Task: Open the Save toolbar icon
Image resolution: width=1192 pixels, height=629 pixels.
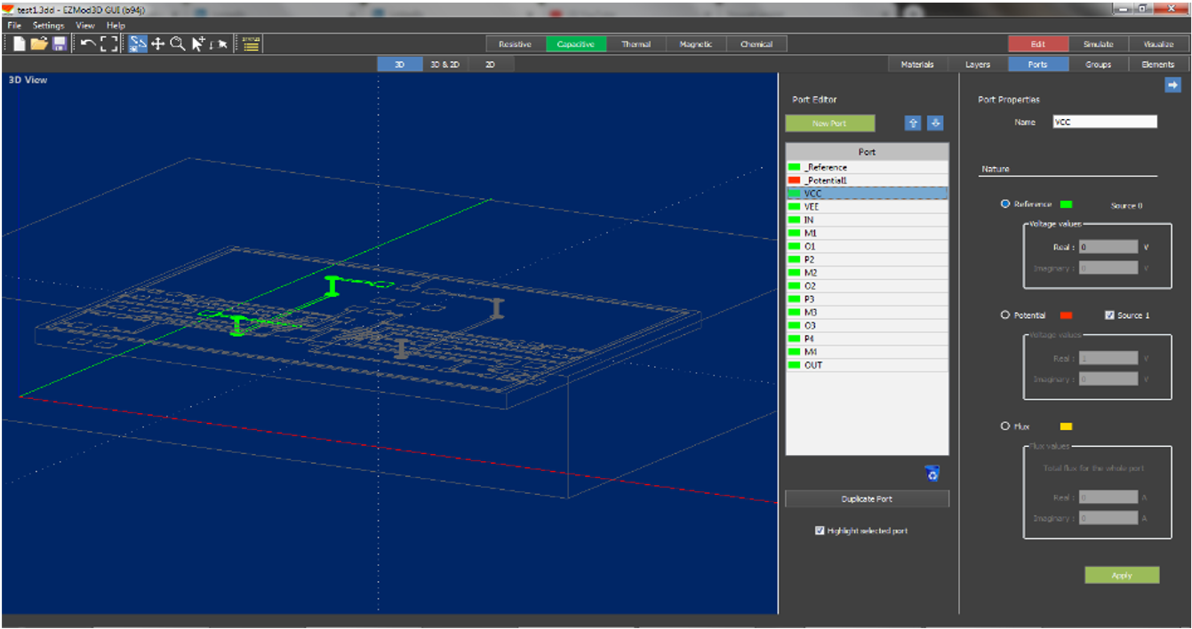Action: pos(59,43)
